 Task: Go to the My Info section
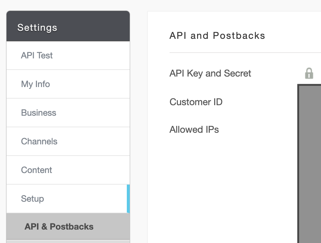pos(36,84)
